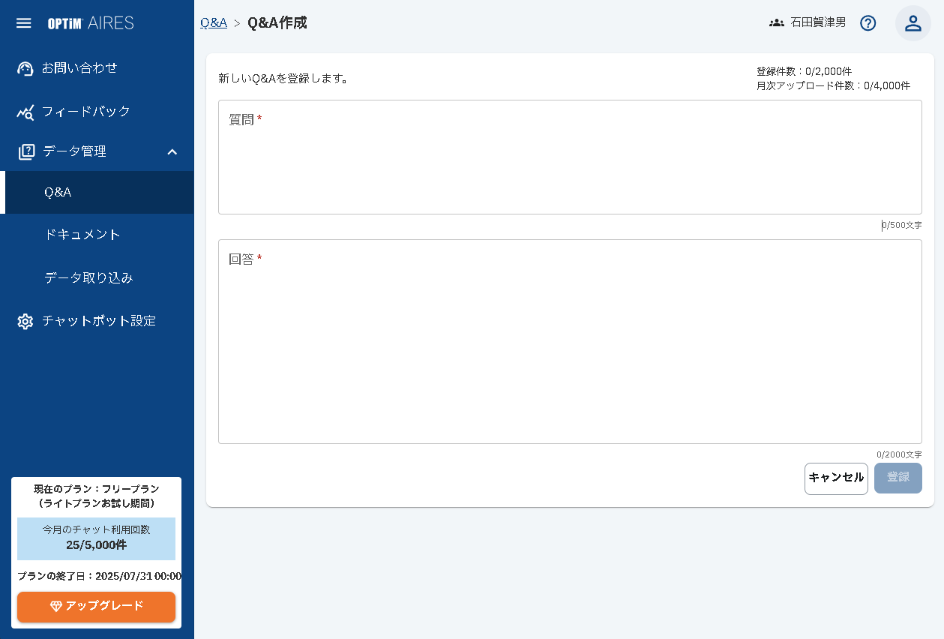
Task: Select Q&A in the sidebar
Action: click(x=97, y=193)
